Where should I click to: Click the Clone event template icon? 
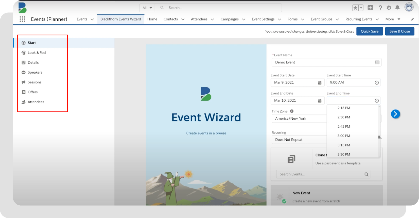point(291,159)
